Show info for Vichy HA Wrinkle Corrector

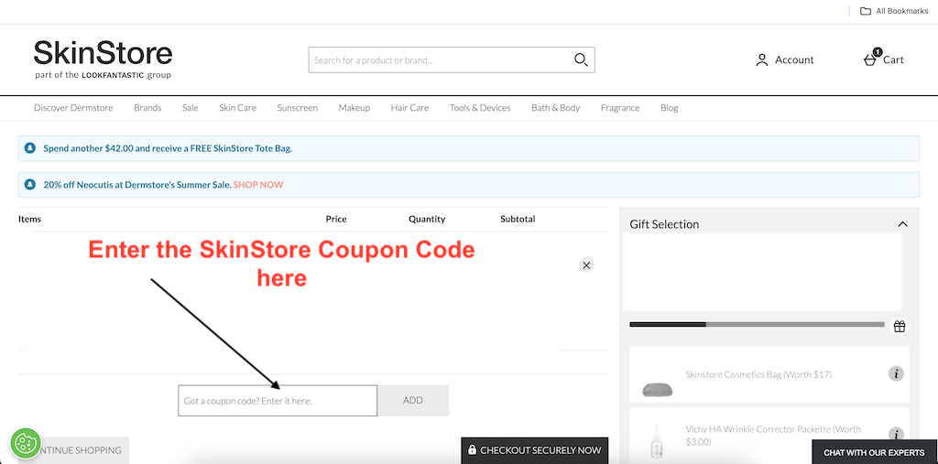pos(896,434)
